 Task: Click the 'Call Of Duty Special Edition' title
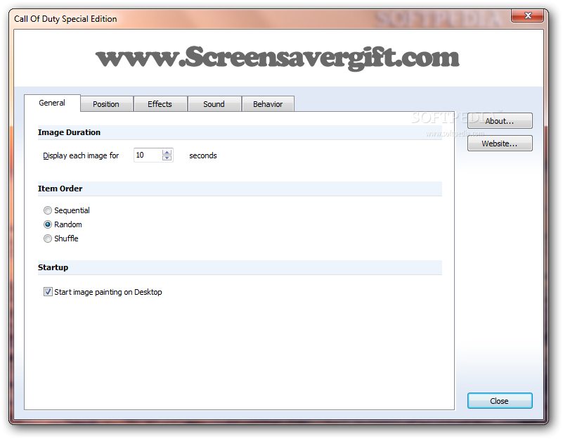coord(65,19)
